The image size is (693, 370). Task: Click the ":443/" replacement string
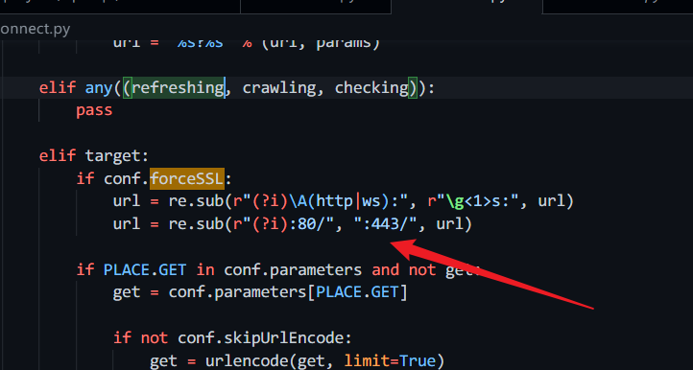coord(386,224)
